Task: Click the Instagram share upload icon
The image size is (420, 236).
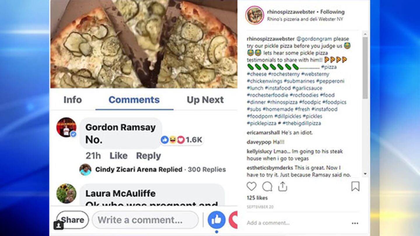Action: pyautogui.click(x=283, y=186)
